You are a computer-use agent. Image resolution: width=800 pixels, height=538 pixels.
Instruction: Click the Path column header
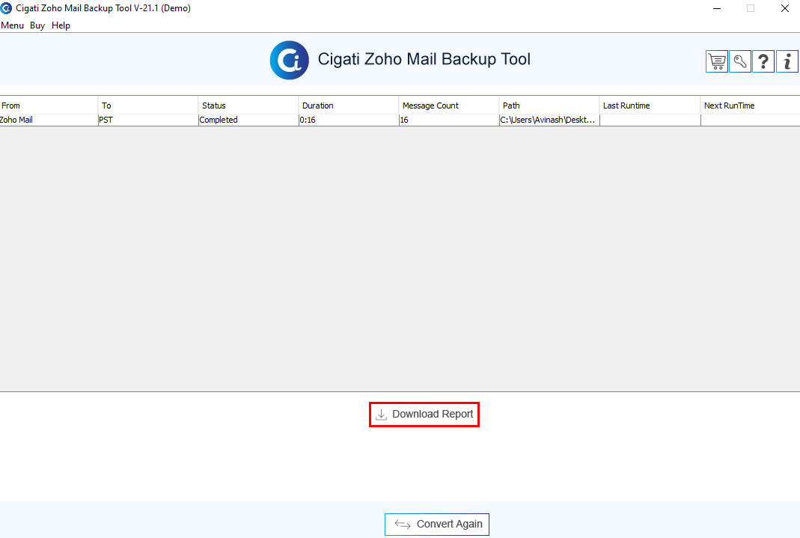point(549,106)
